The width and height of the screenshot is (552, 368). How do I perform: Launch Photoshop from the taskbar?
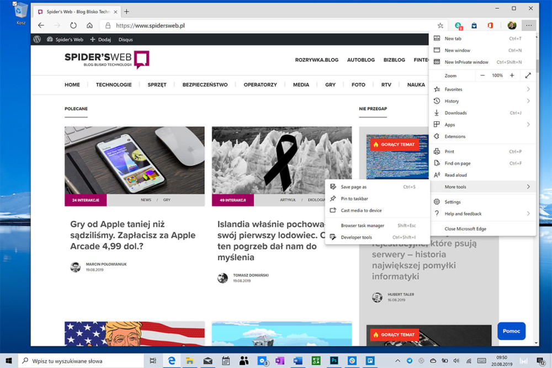coord(334,361)
